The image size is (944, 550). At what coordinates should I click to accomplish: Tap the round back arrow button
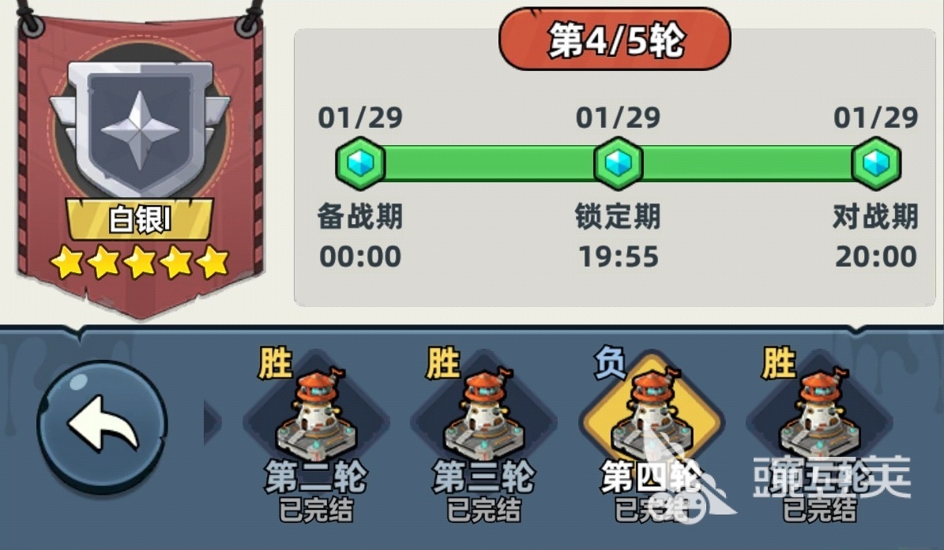click(102, 427)
